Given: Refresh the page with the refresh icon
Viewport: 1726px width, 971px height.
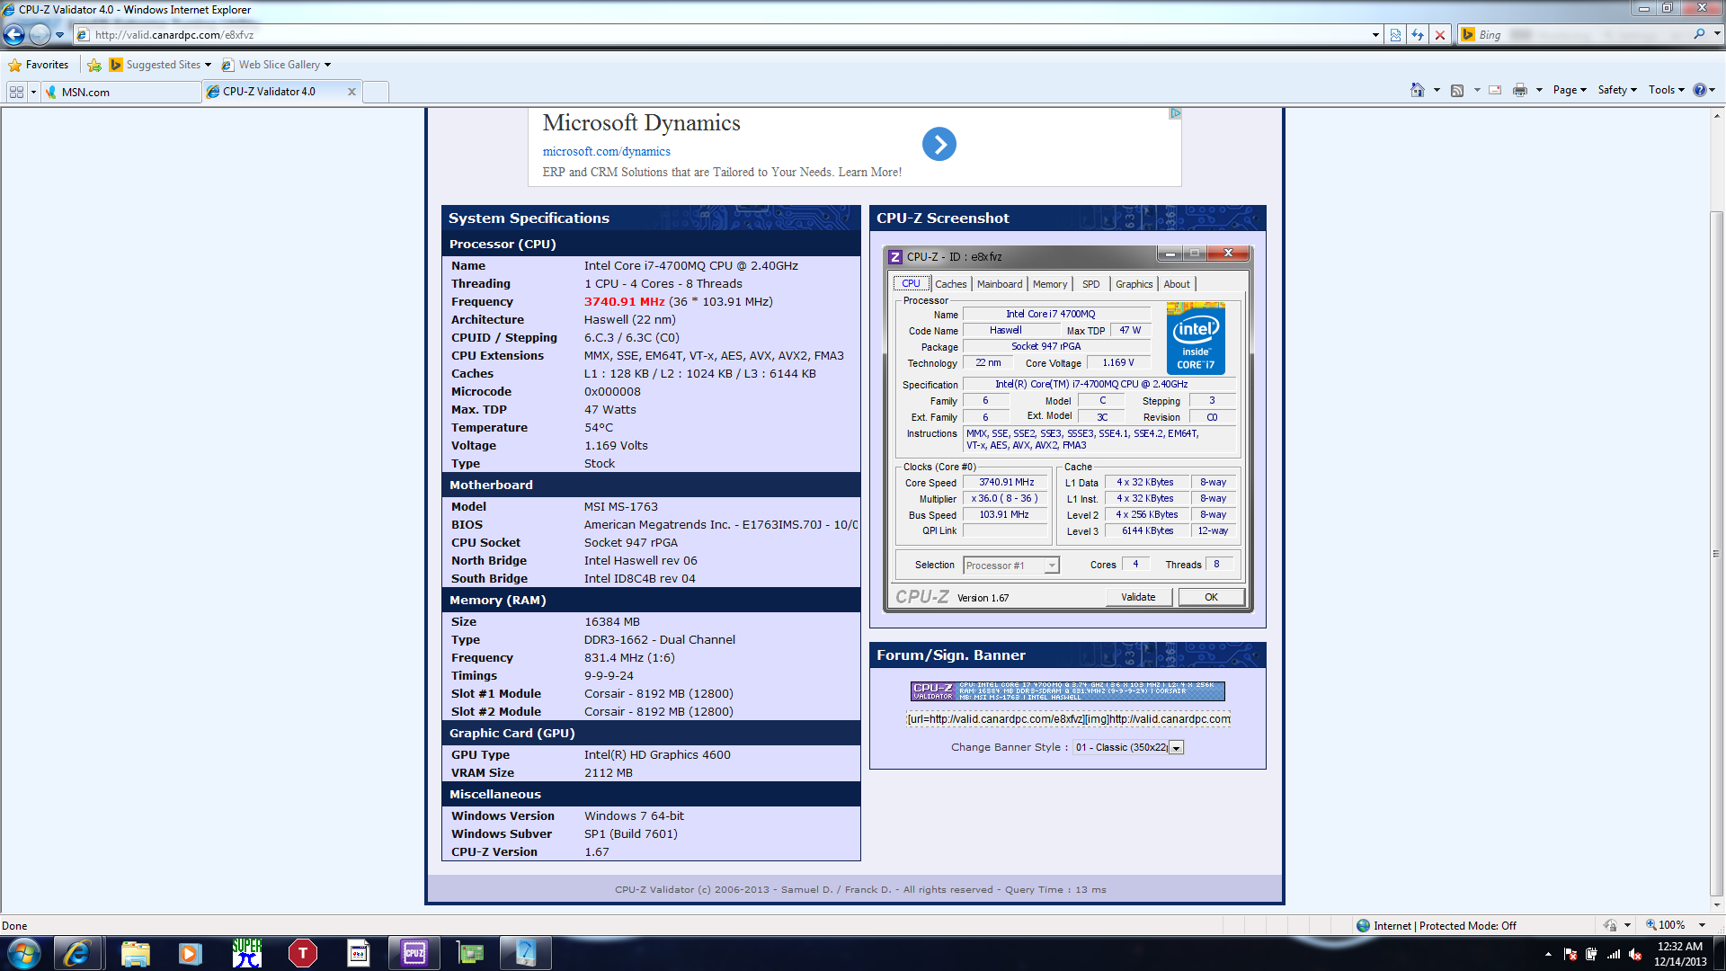Looking at the screenshot, I should pos(1418,35).
